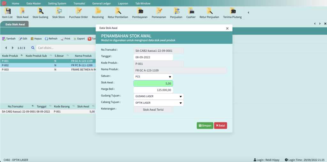Open the Penjualan toolbar icon

coord(176,13)
